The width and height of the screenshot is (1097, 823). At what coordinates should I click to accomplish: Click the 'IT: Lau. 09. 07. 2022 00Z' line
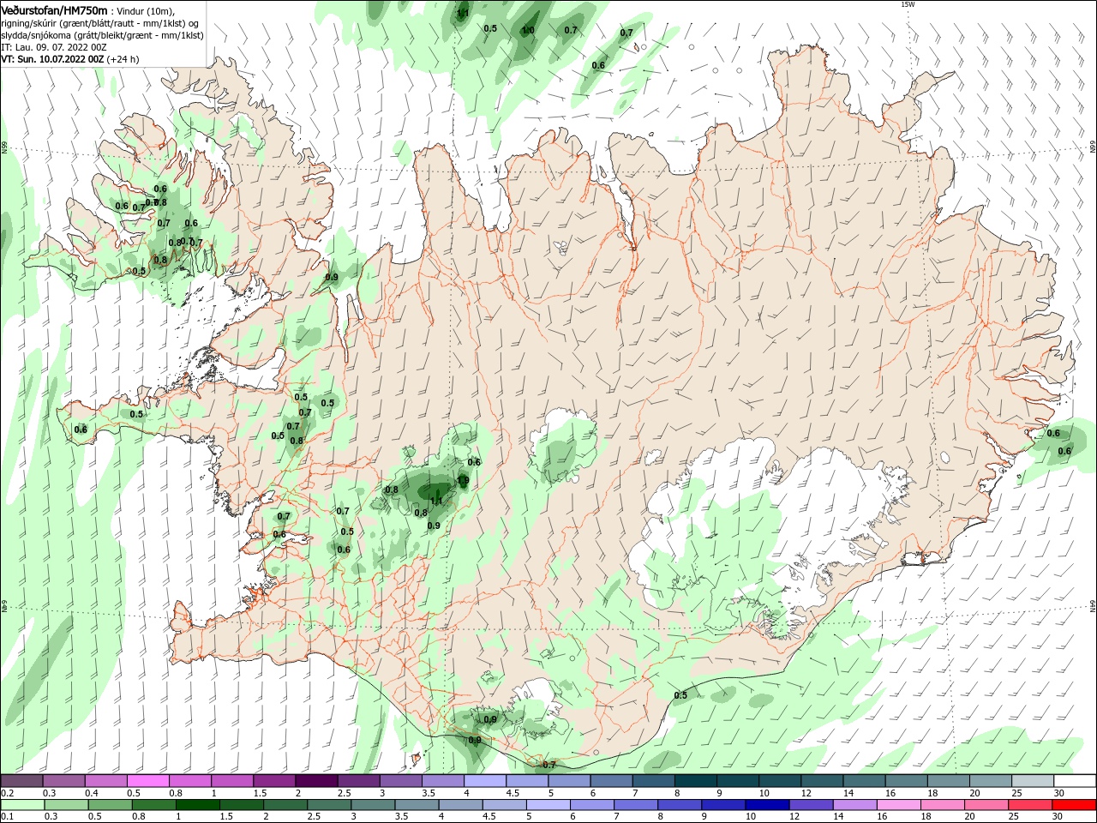pos(54,47)
